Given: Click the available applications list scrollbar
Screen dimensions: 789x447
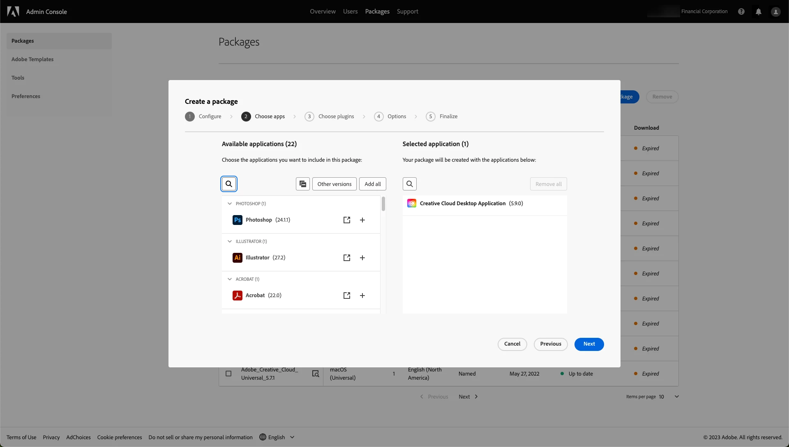Looking at the screenshot, I should click(x=383, y=204).
